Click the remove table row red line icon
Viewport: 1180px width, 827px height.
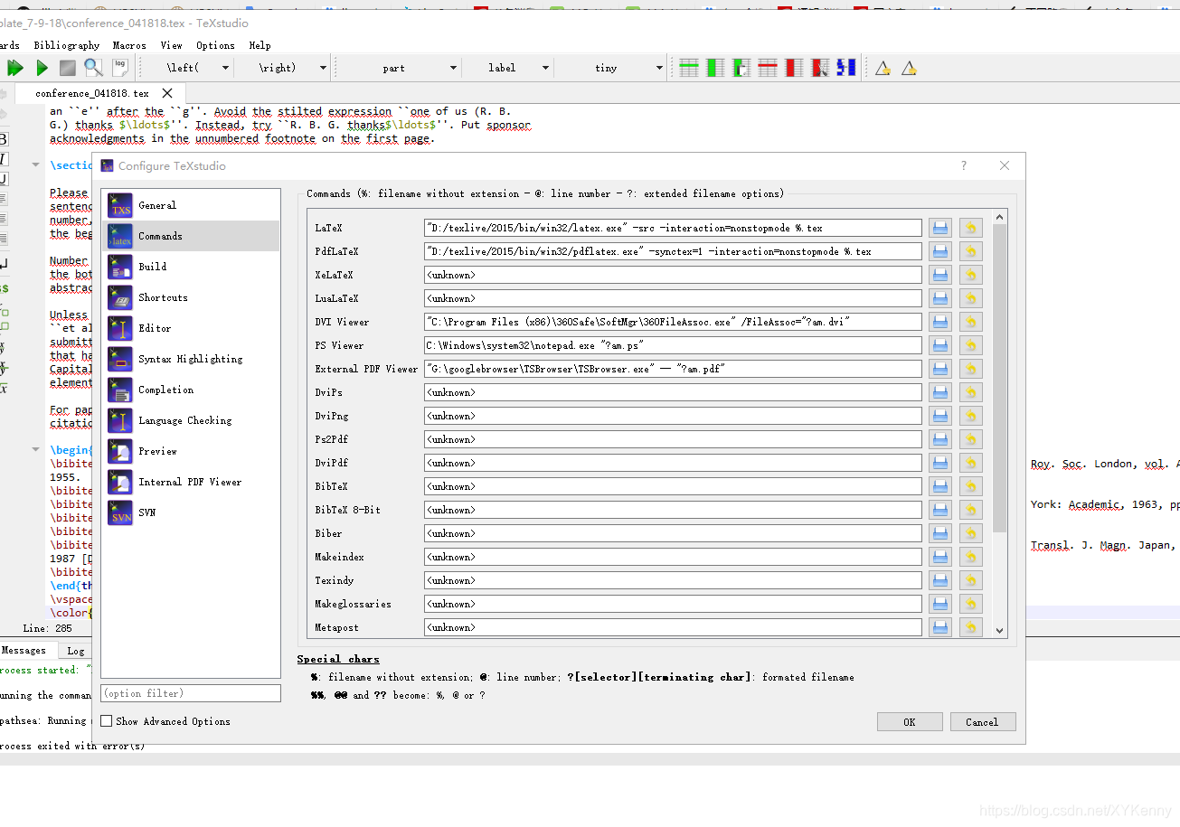pos(768,68)
